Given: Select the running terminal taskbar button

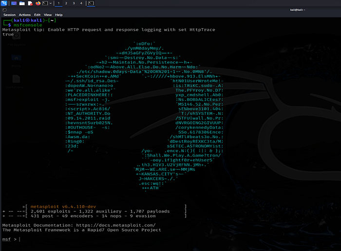Looking at the screenshot, I should [91, 3].
